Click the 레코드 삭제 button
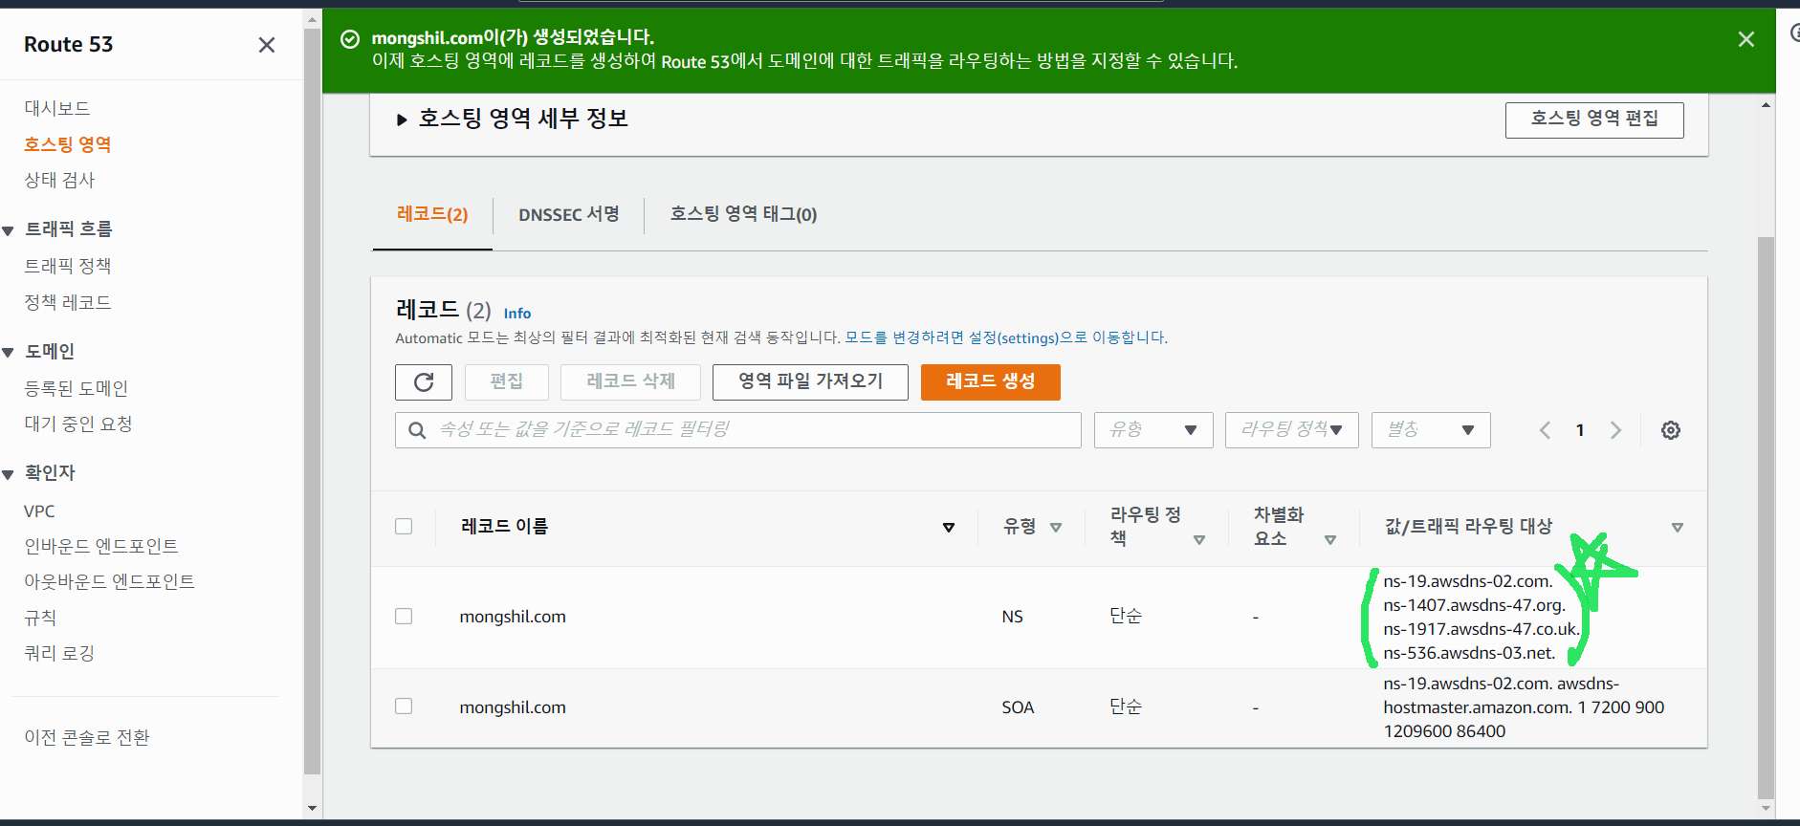Screen dimensions: 1800x826 pos(630,382)
